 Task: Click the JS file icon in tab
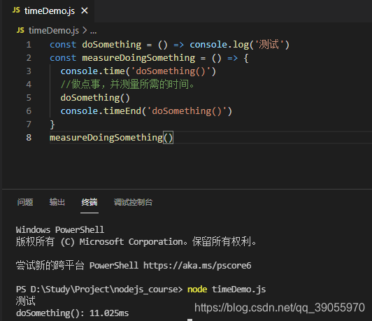tap(16, 10)
